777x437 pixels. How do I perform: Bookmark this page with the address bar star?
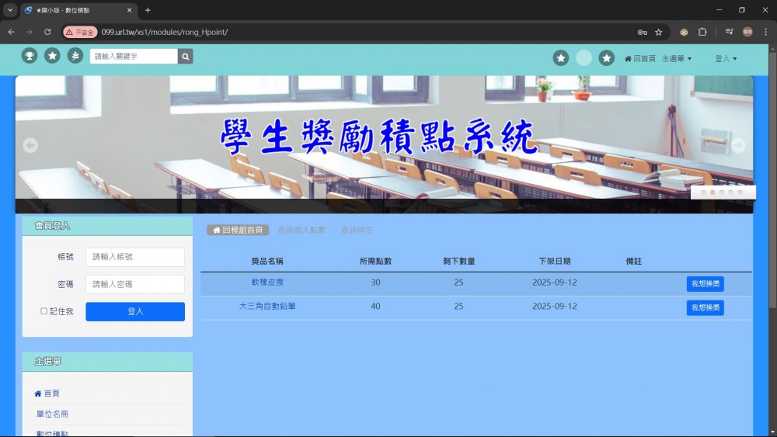click(659, 32)
